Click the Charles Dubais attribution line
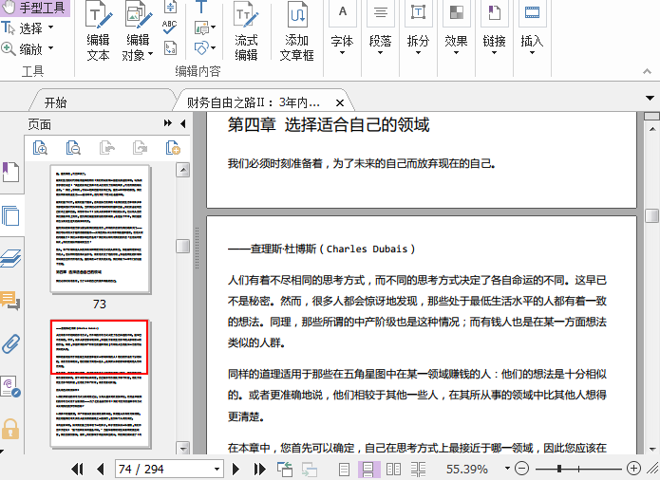Screen dimensions: 660x480 tap(321, 249)
